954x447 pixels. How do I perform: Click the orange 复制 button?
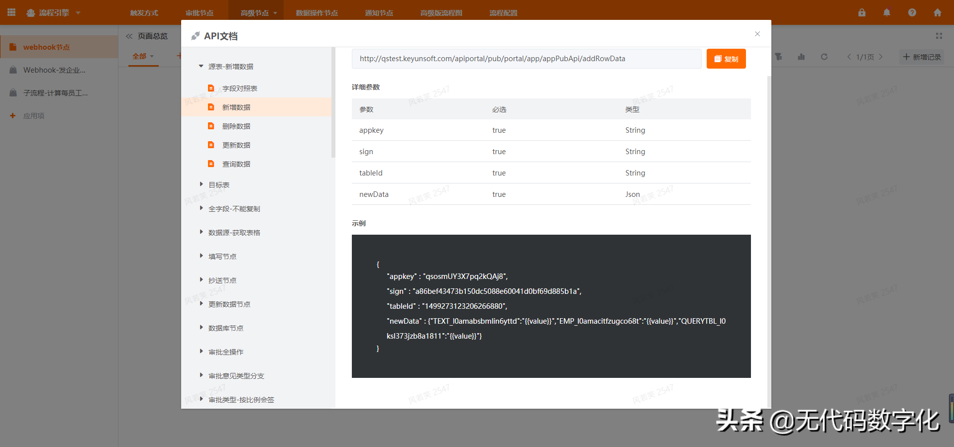click(x=726, y=59)
